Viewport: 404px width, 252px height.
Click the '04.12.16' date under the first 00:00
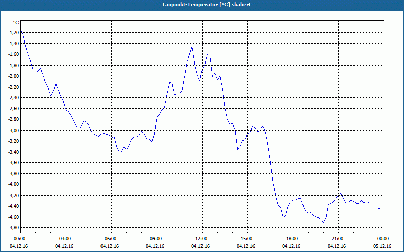point(19,246)
